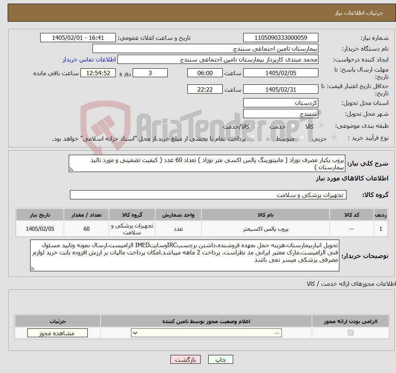Toggle the mandatory license checkbox
The height and width of the screenshot is (373, 396).
click(x=351, y=332)
